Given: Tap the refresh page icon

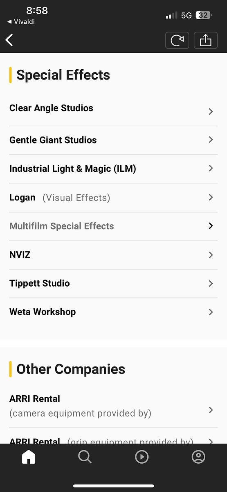Looking at the screenshot, I should tap(177, 40).
